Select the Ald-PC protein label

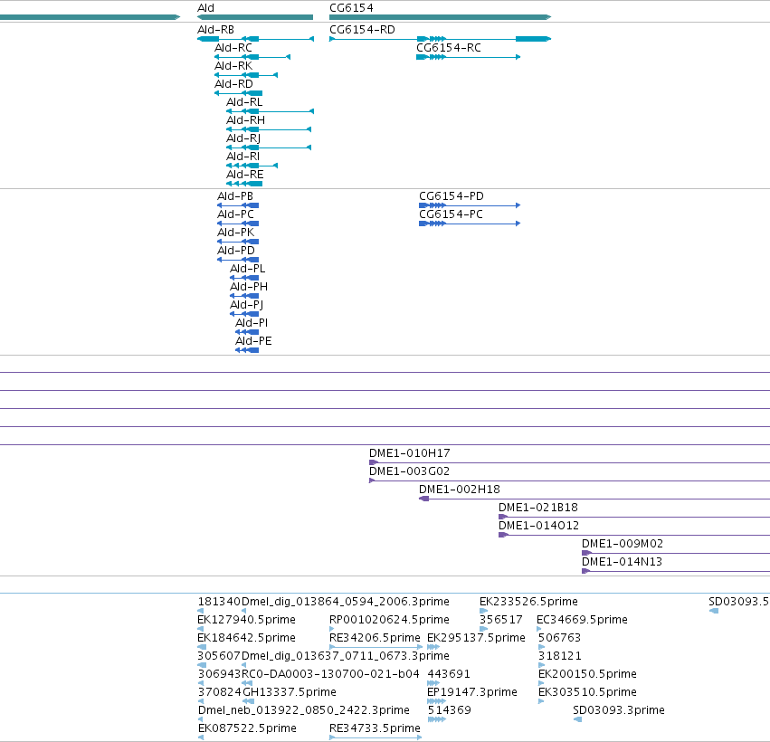tap(236, 214)
